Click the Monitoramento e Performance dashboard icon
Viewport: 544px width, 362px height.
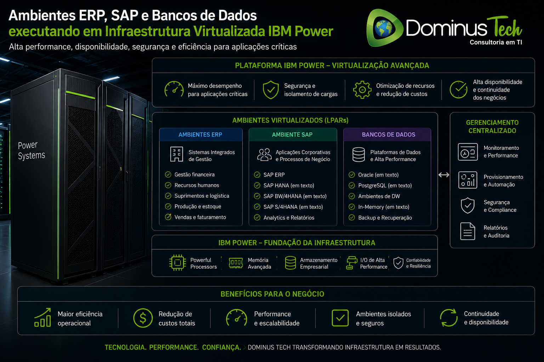click(467, 152)
